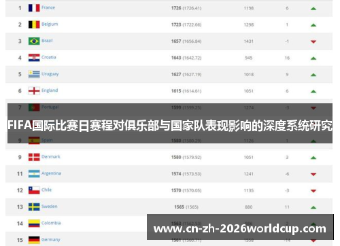Click previous points 1298 in Belgium row
This screenshot has height=246, width=340.
pos(249,24)
